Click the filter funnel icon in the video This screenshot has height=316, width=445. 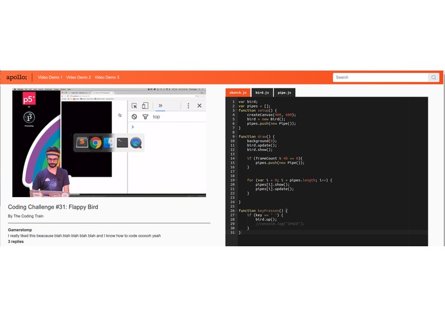[145, 117]
